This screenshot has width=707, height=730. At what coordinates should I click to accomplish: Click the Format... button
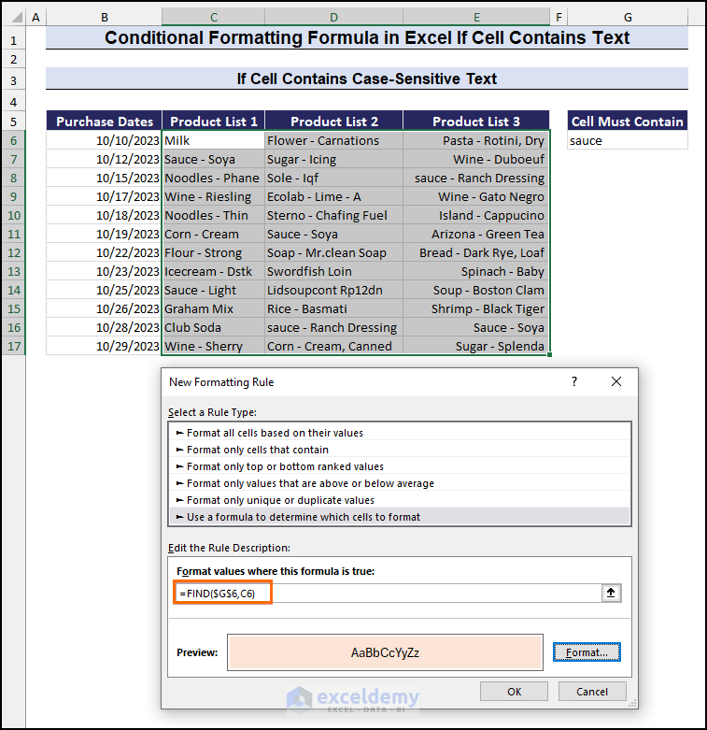tap(587, 652)
